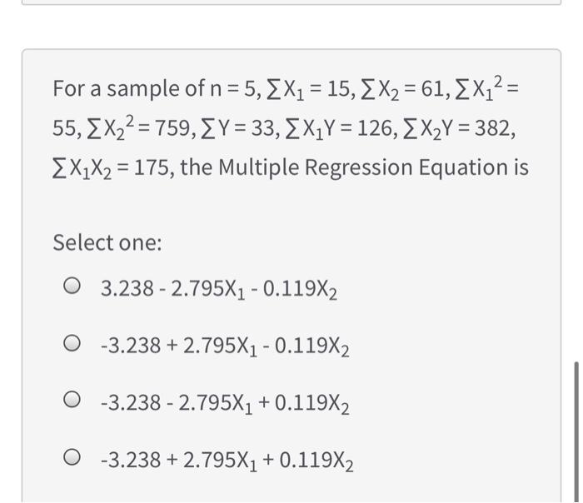Select radio button for 3.238 - 2.795X1 - 0.119X2

72,286
